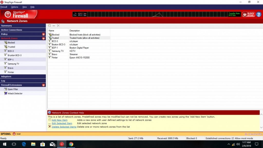Click the Delete Selected Items help link
This screenshot has height=148, width=263.
pos(64,127)
